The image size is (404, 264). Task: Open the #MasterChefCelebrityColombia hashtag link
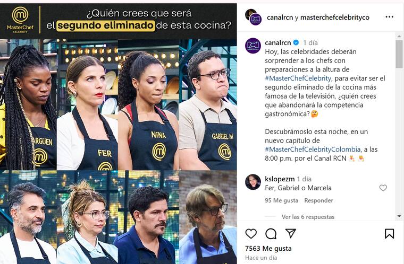click(313, 149)
